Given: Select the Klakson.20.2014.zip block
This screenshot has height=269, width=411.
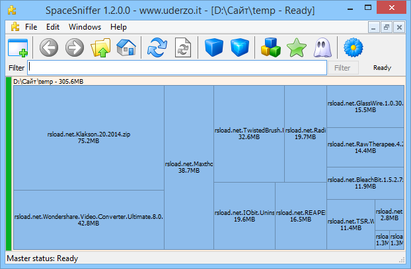Looking at the screenshot, I should click(x=89, y=138).
